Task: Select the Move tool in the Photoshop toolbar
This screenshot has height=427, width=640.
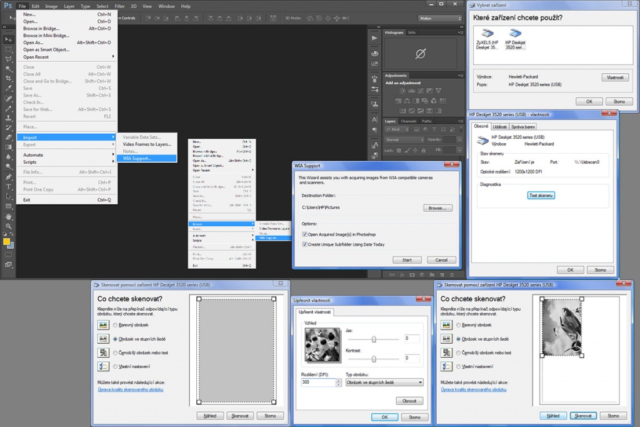Action: [x=8, y=39]
